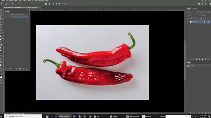Create new action in Actions panel

(x=23, y=69)
